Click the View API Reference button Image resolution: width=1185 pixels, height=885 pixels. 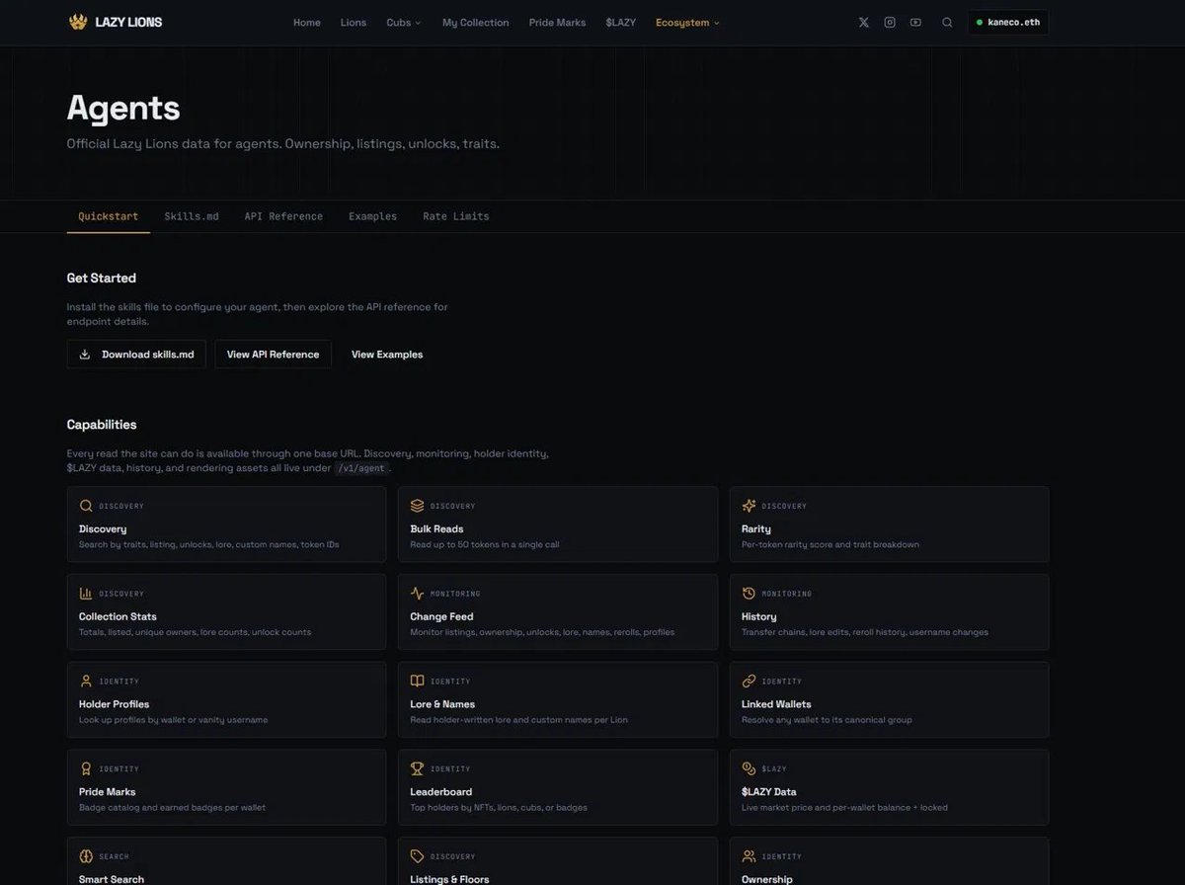point(273,355)
